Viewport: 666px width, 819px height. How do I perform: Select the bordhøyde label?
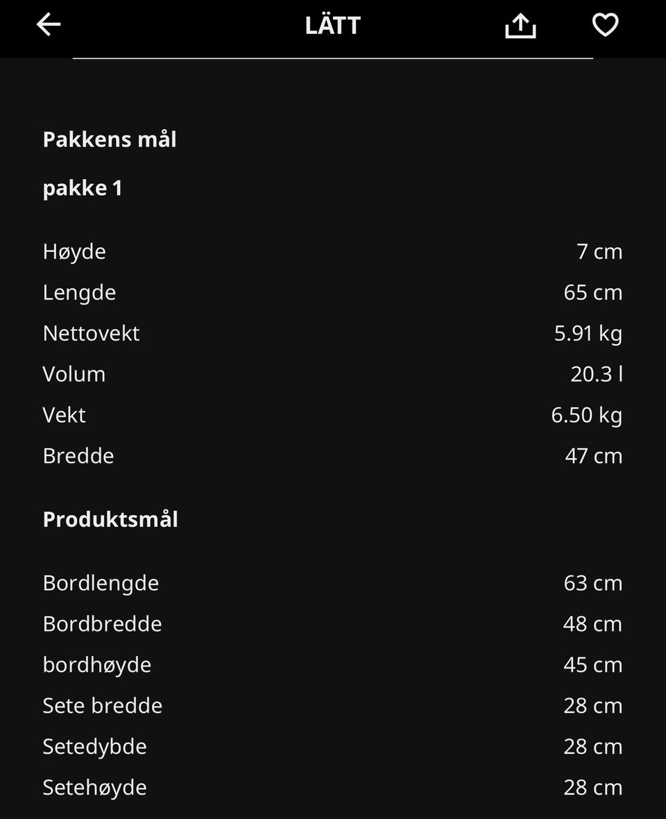97,665
